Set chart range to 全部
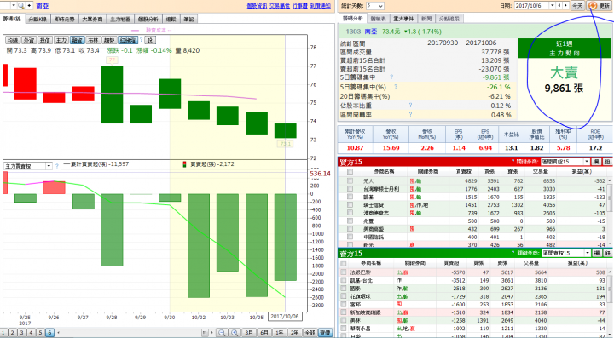 tap(310, 333)
